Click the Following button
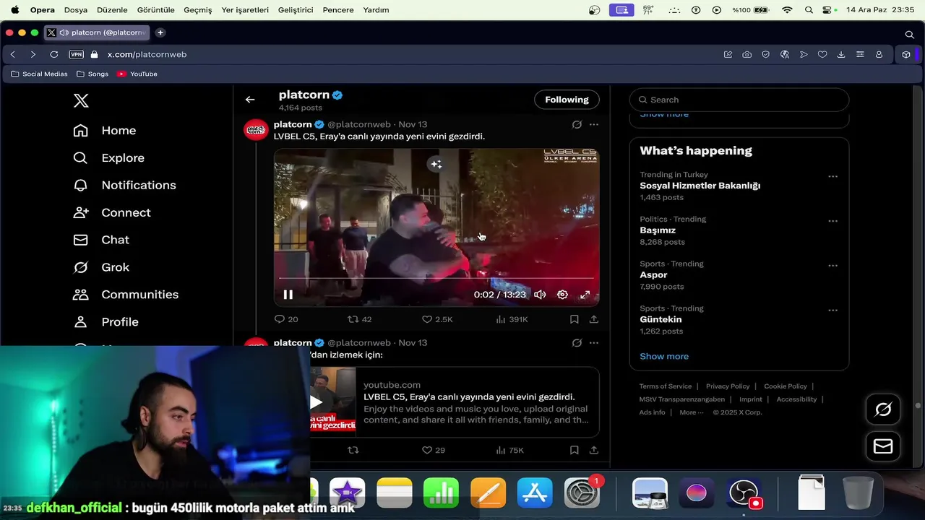This screenshot has width=925, height=520. point(567,100)
